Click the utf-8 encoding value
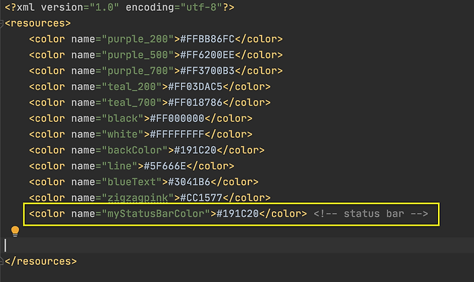This screenshot has width=474, height=282. pyautogui.click(x=201, y=7)
